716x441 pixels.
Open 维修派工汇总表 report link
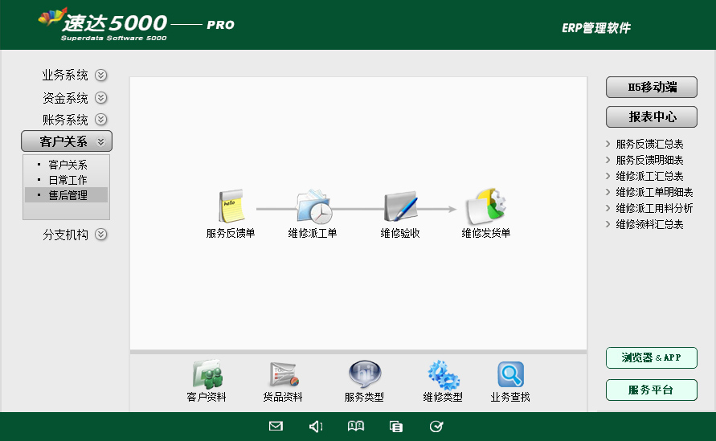[x=649, y=176]
